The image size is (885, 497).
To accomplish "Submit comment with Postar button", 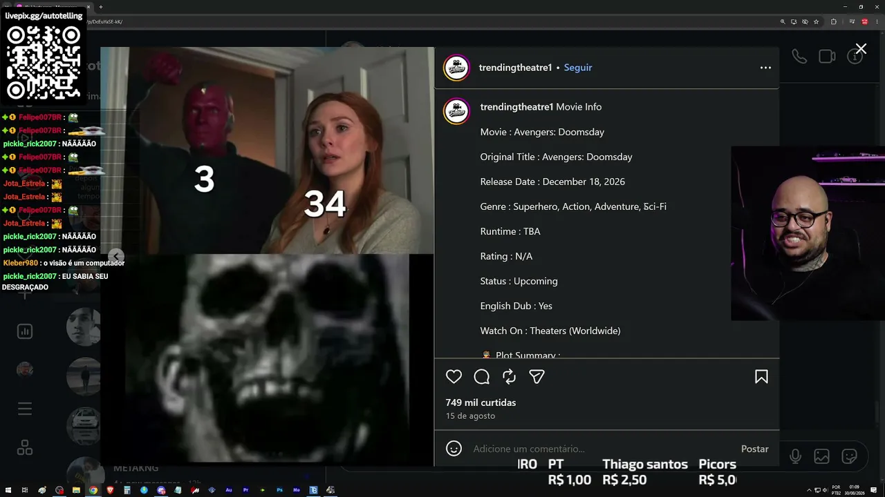I will (755, 449).
